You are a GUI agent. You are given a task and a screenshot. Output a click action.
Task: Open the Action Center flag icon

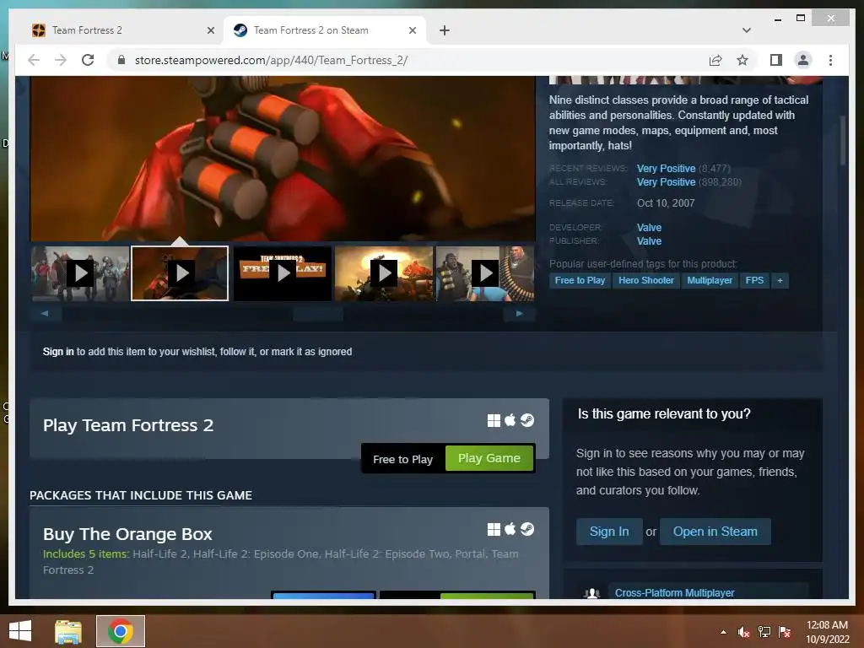(x=785, y=632)
